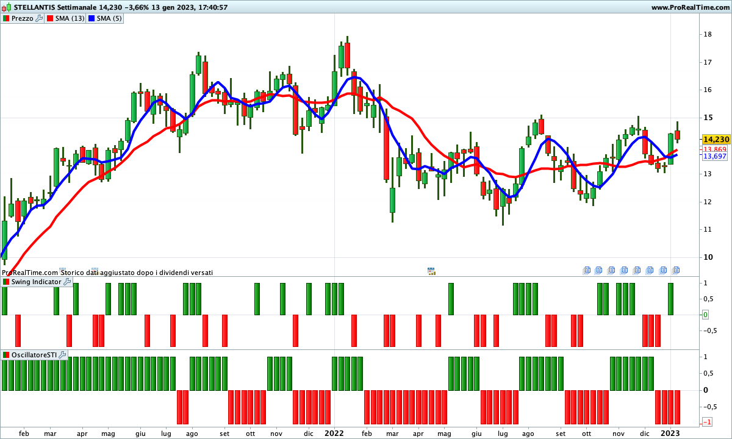Open the OscillatoreSTI wrench settings
732x439 pixels.
(x=63, y=354)
